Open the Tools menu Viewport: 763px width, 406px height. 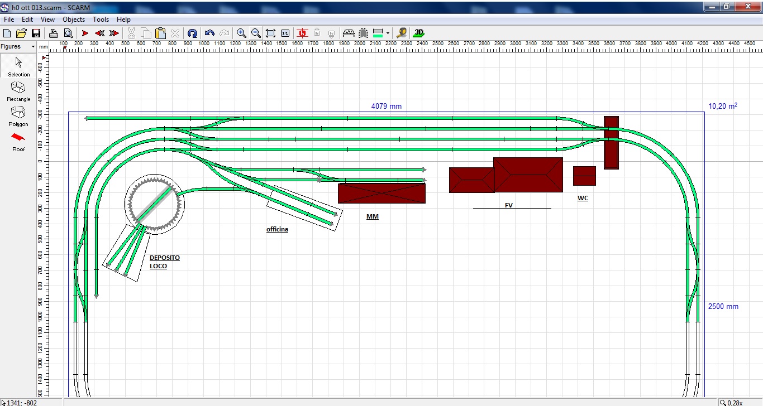[101, 20]
